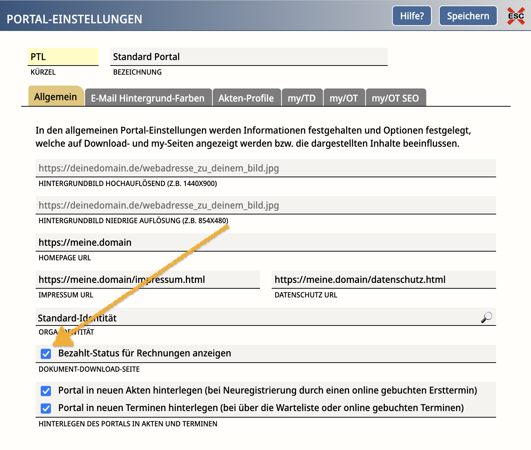Click the magnifier icon in Standard-Identität field

click(x=486, y=317)
